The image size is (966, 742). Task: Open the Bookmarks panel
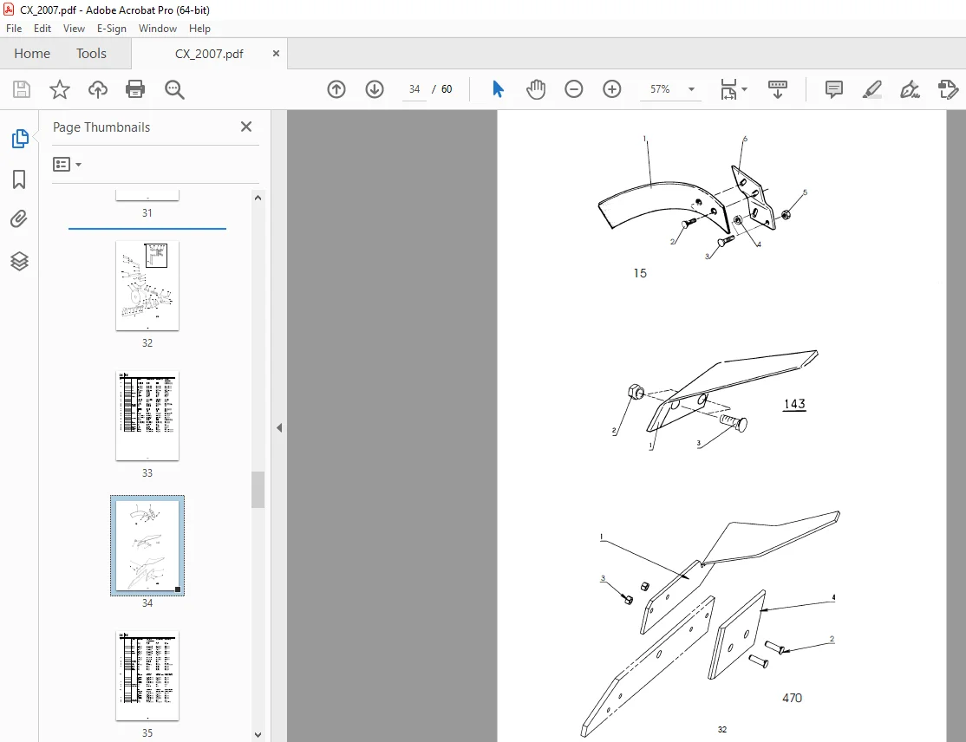(19, 179)
